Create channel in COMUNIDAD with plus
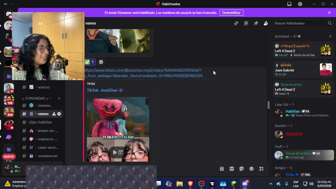 click(x=59, y=98)
